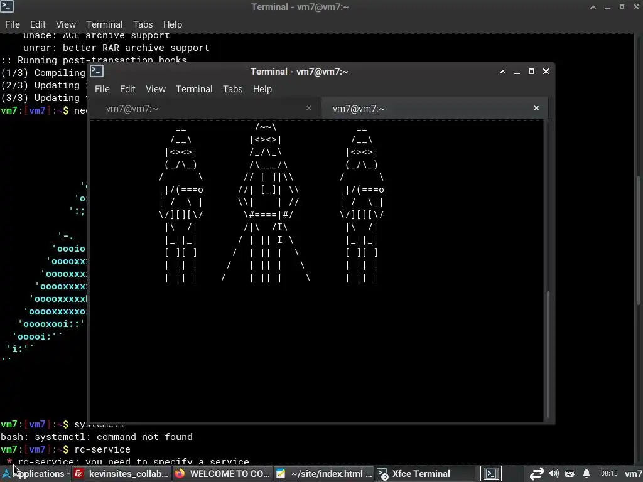Open View menu in front terminal window
Viewport: 643px width, 482px height.
(156, 89)
